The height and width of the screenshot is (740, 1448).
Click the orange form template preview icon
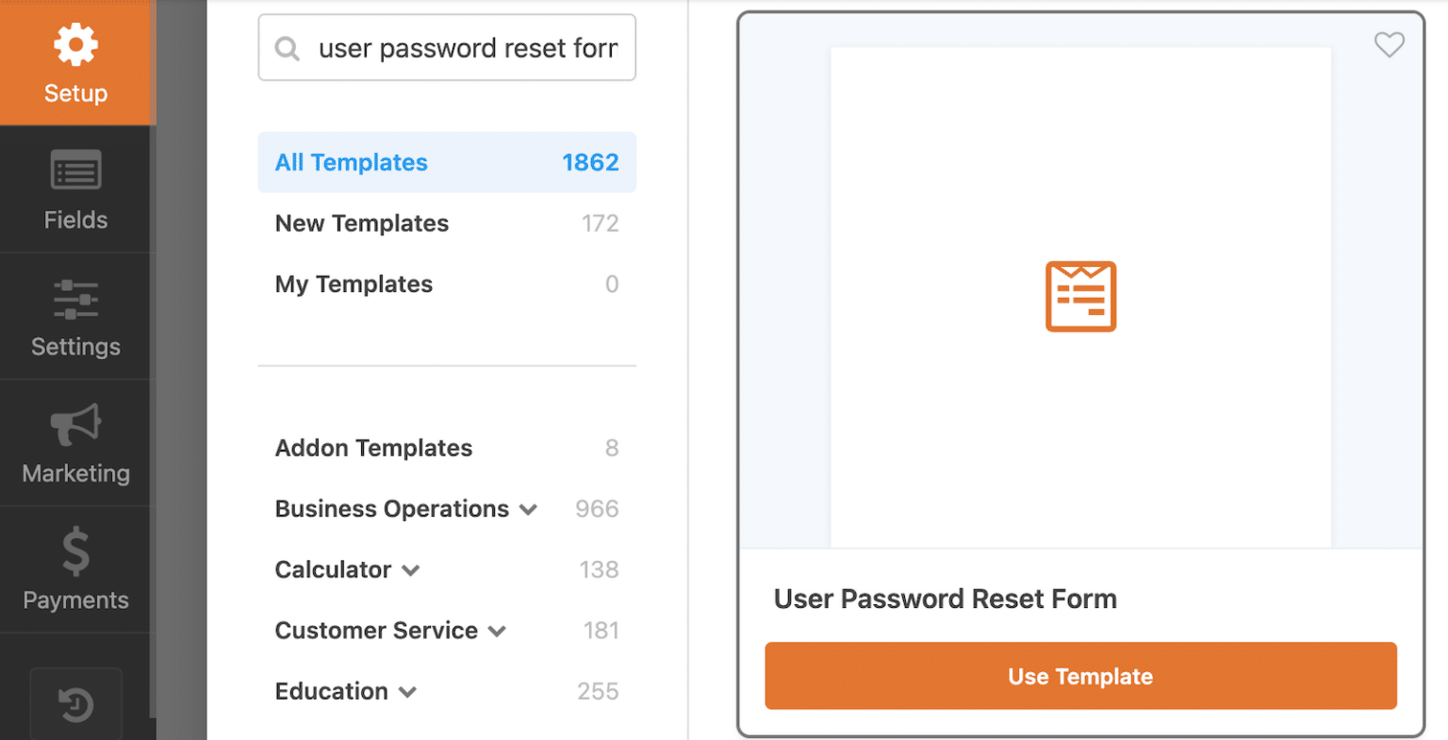[x=1079, y=296]
